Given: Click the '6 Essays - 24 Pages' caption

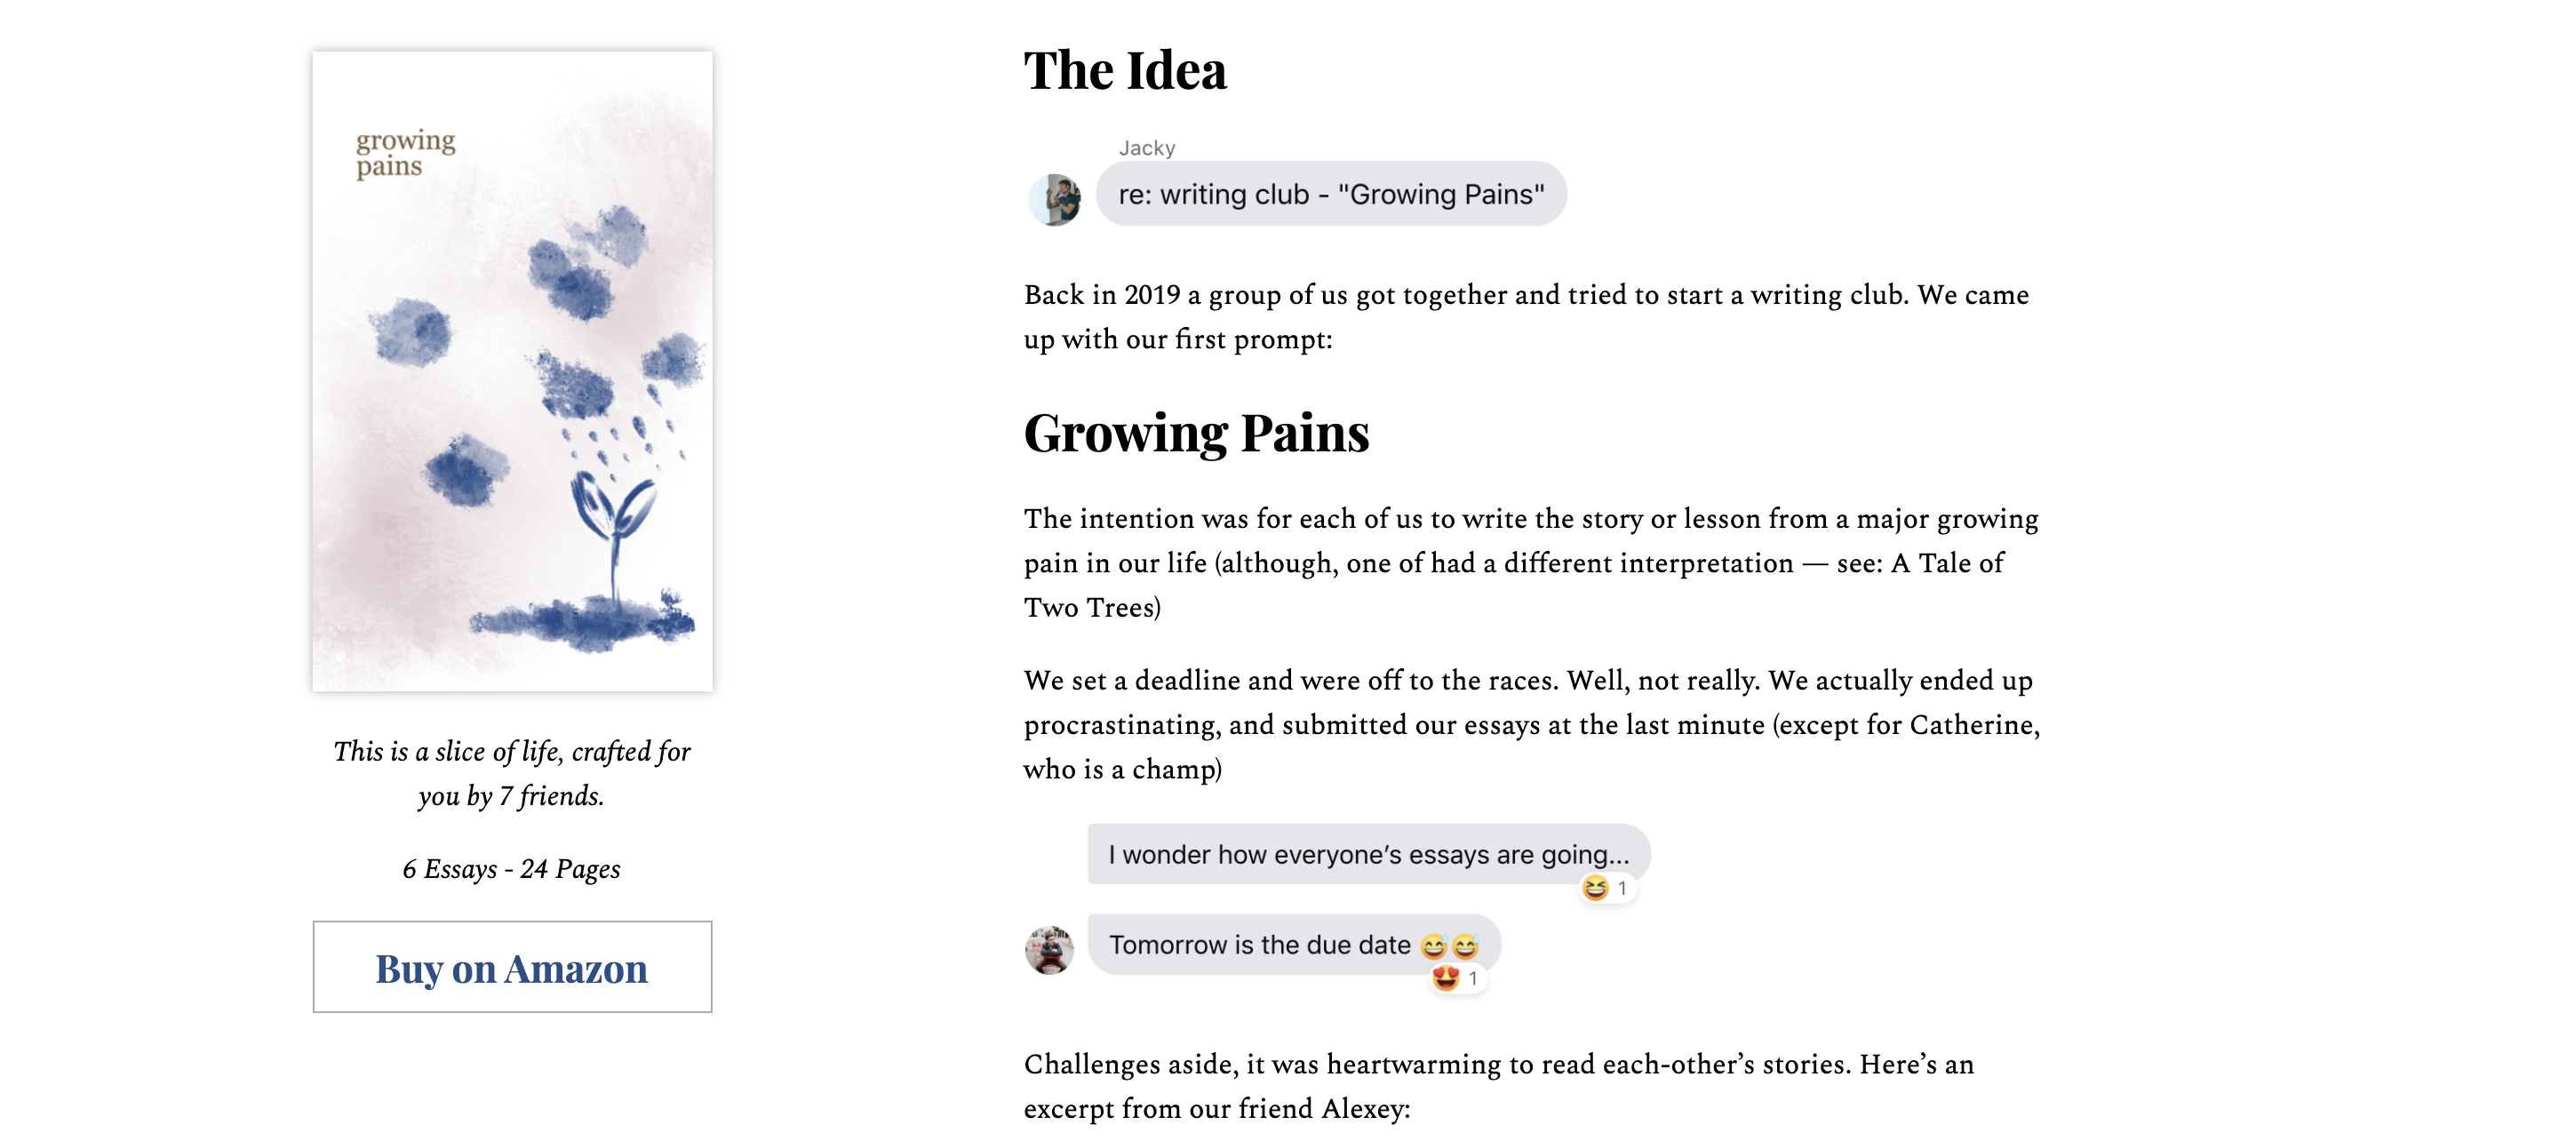Looking at the screenshot, I should (x=511, y=870).
